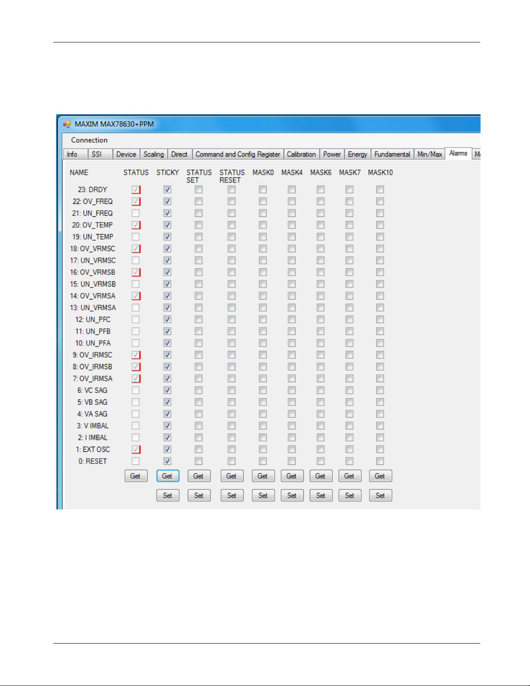Switch to the Info tab
This screenshot has width=530, height=686.
[75, 155]
